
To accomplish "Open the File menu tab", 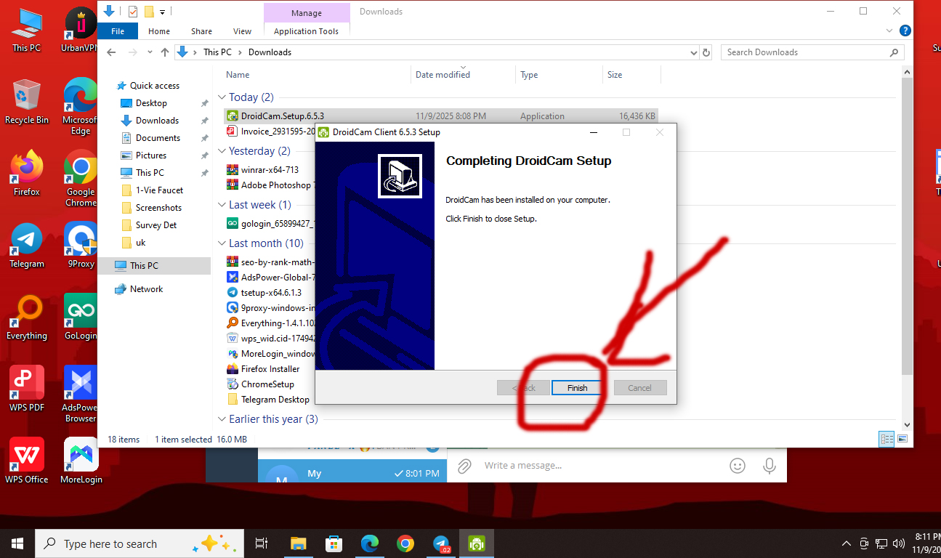I will point(118,31).
